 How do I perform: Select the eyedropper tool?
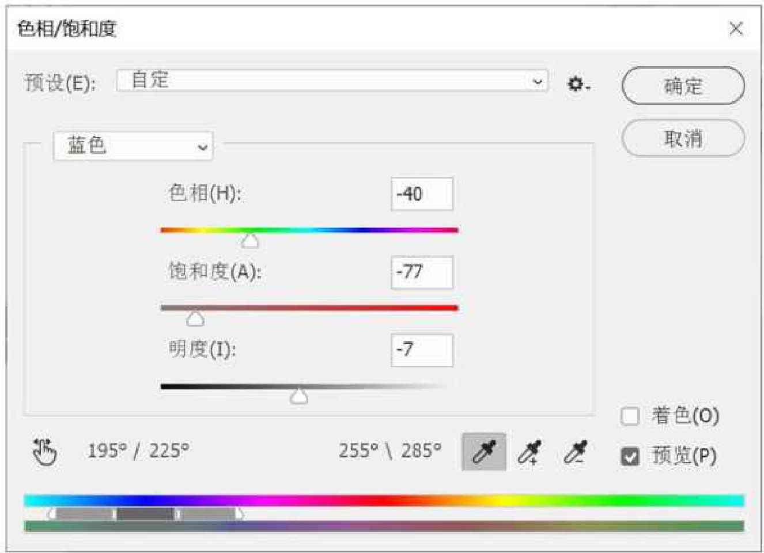pyautogui.click(x=483, y=452)
